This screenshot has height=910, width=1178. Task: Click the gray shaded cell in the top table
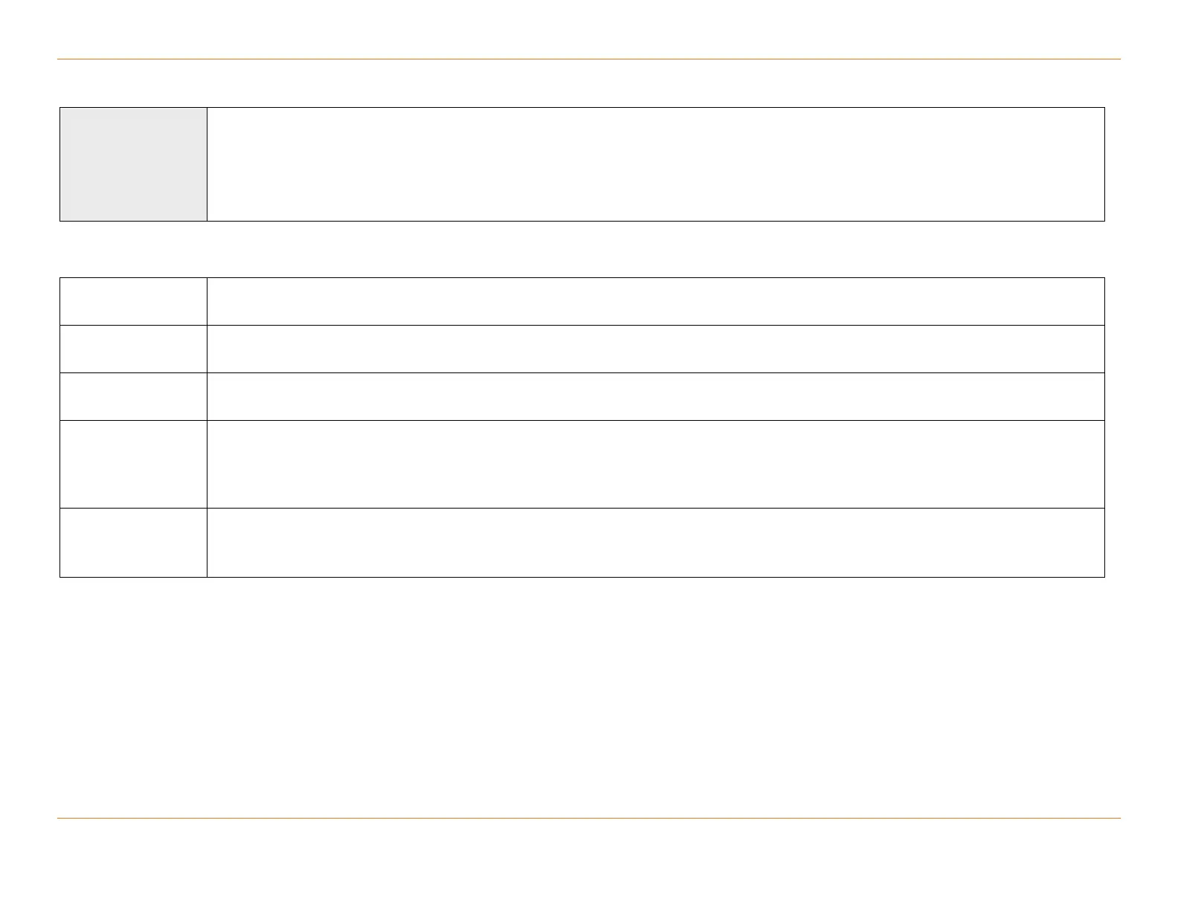(133, 164)
